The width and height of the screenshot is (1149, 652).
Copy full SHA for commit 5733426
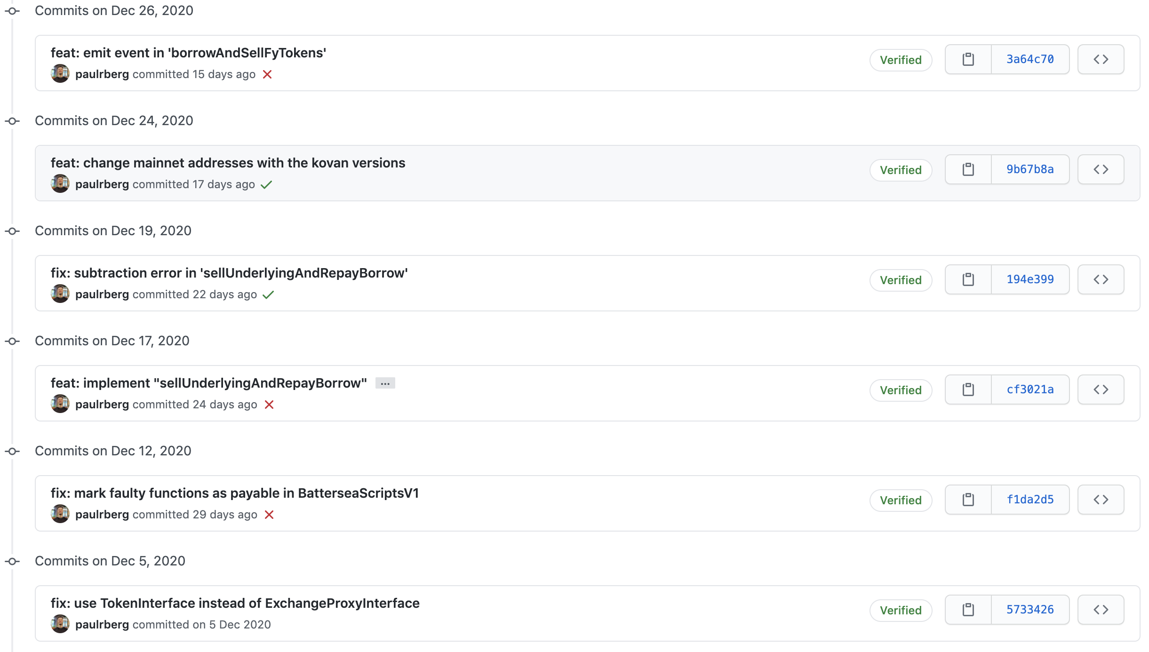tap(968, 610)
